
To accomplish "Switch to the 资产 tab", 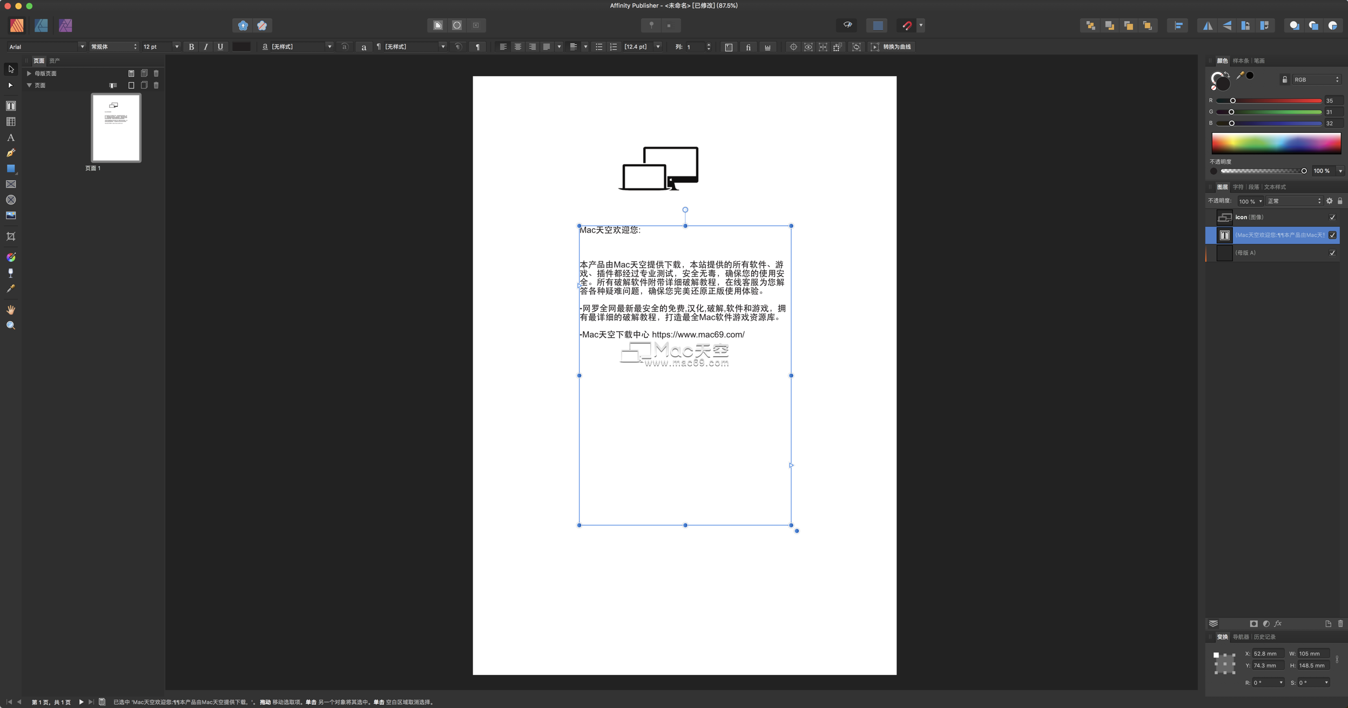I will pyautogui.click(x=55, y=61).
